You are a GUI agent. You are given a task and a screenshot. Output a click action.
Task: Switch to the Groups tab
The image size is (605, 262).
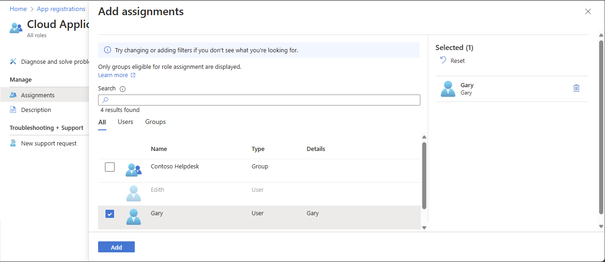click(155, 122)
